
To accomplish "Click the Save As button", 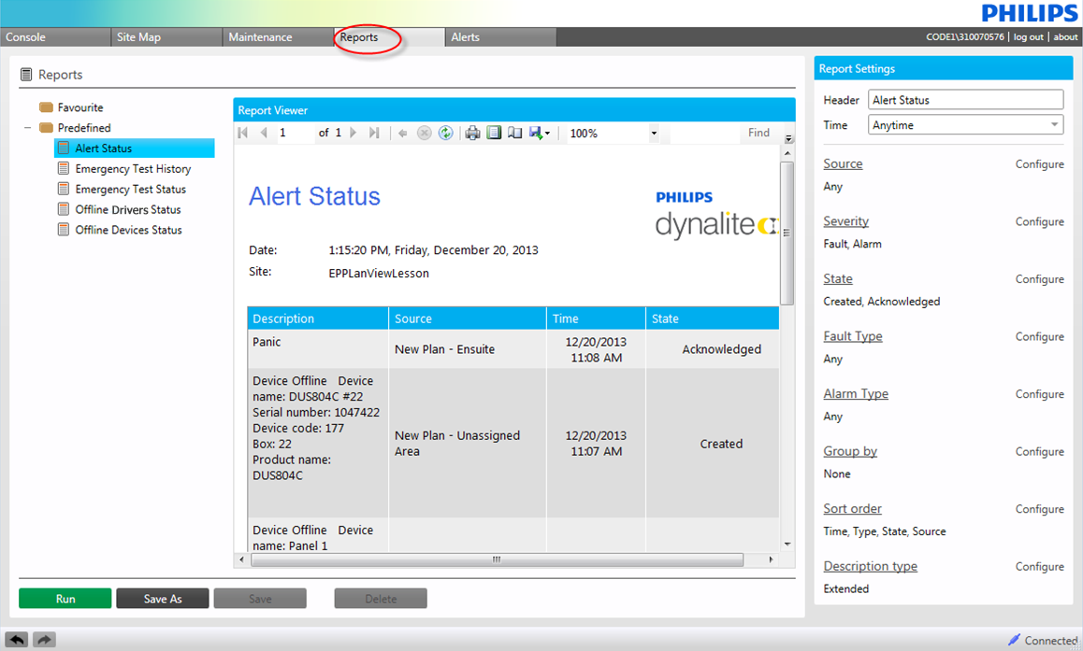I will coord(163,599).
